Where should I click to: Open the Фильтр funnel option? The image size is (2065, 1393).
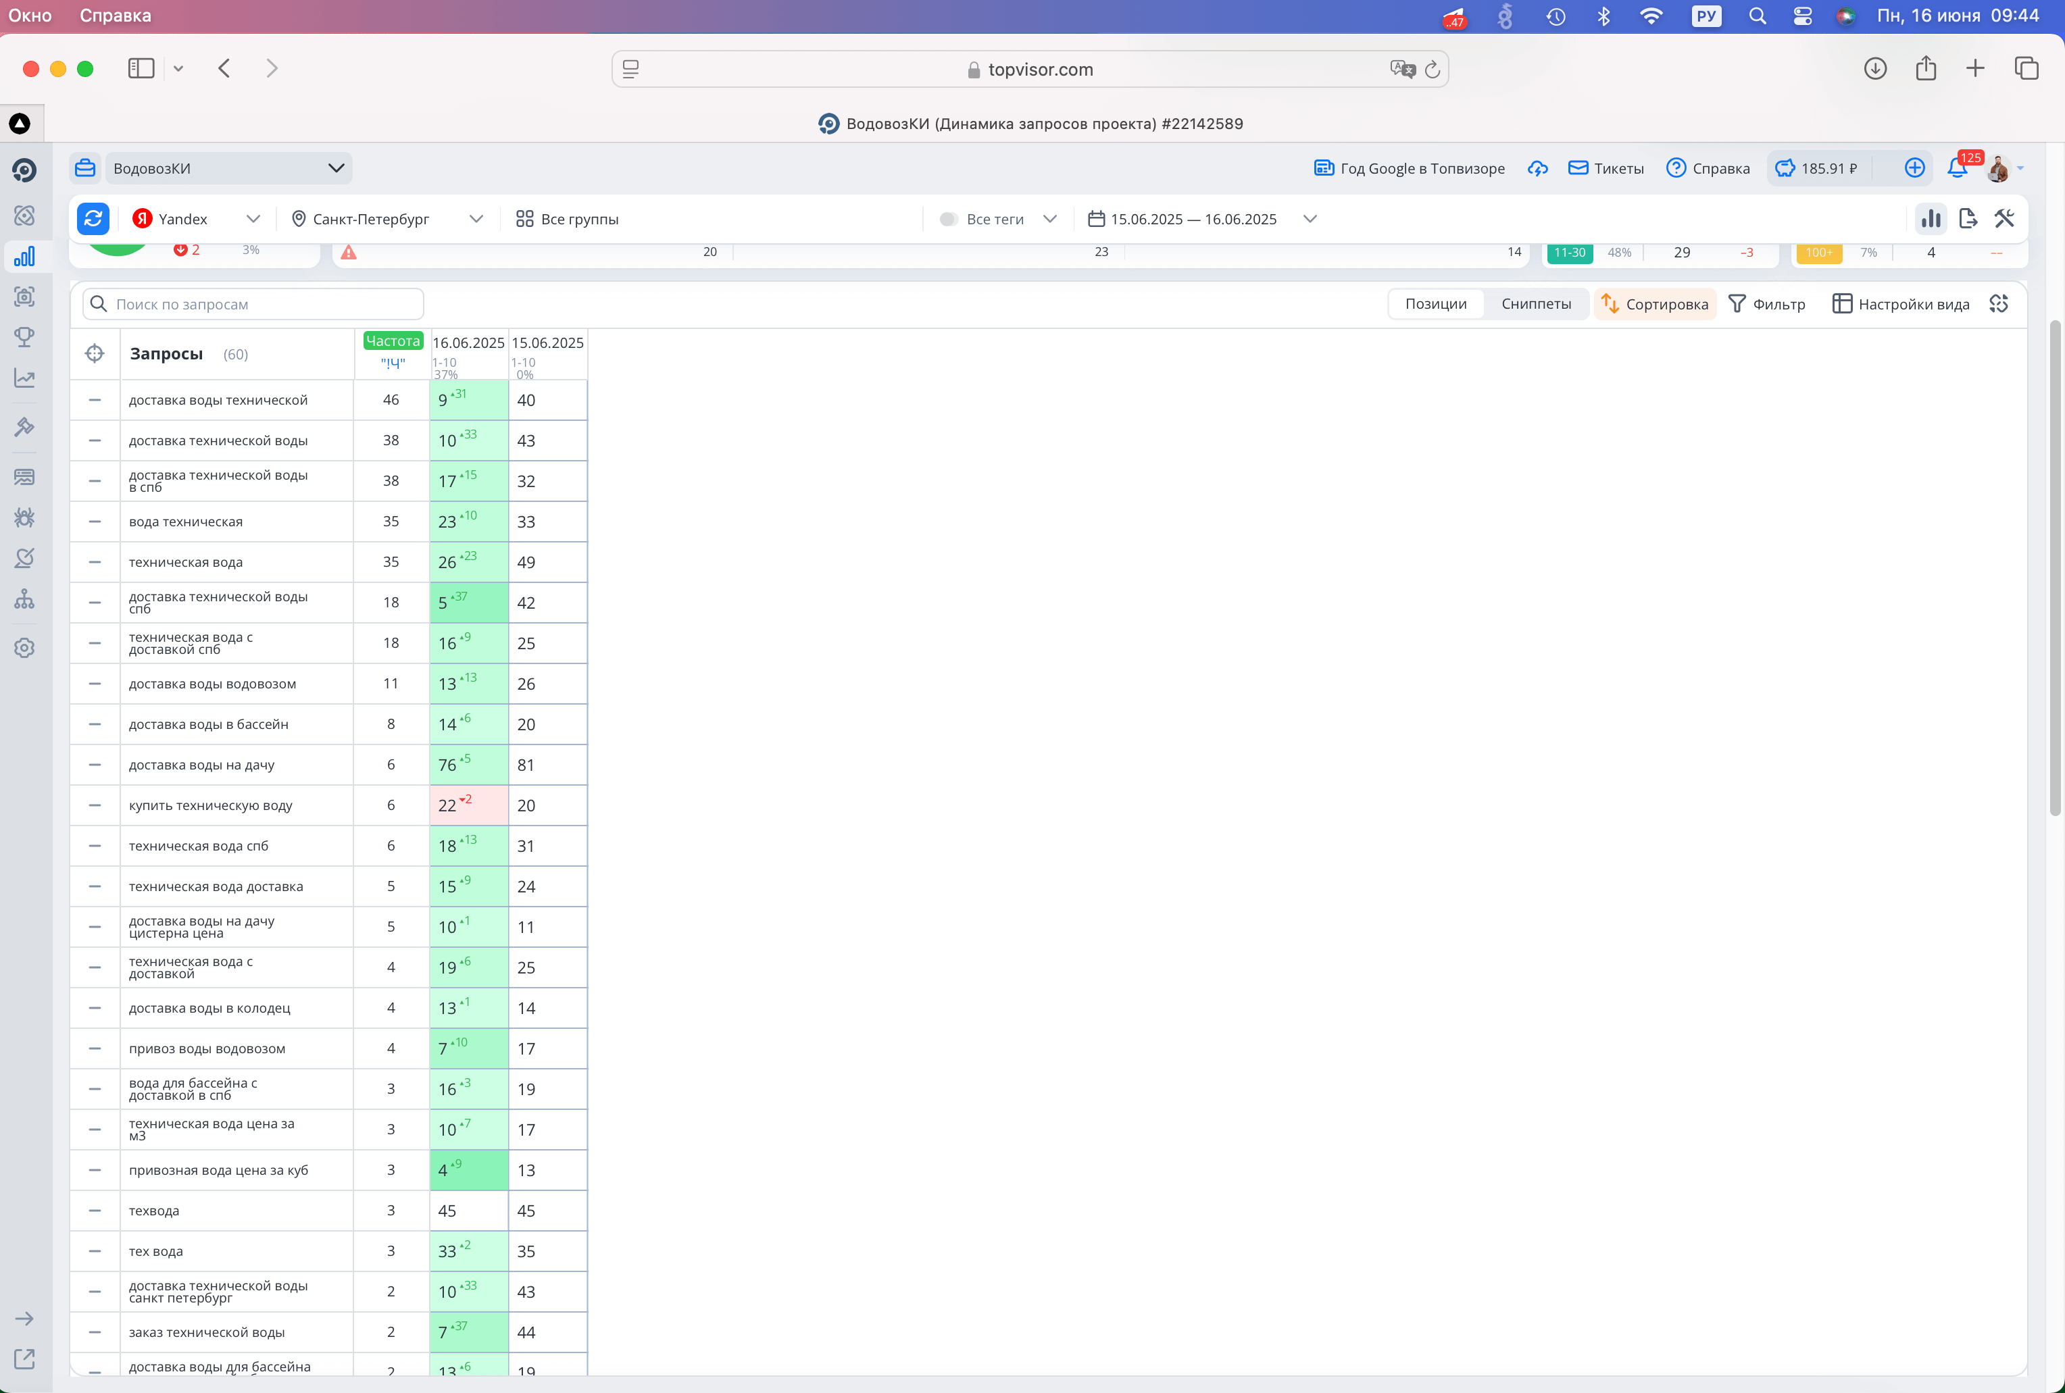tap(1766, 304)
